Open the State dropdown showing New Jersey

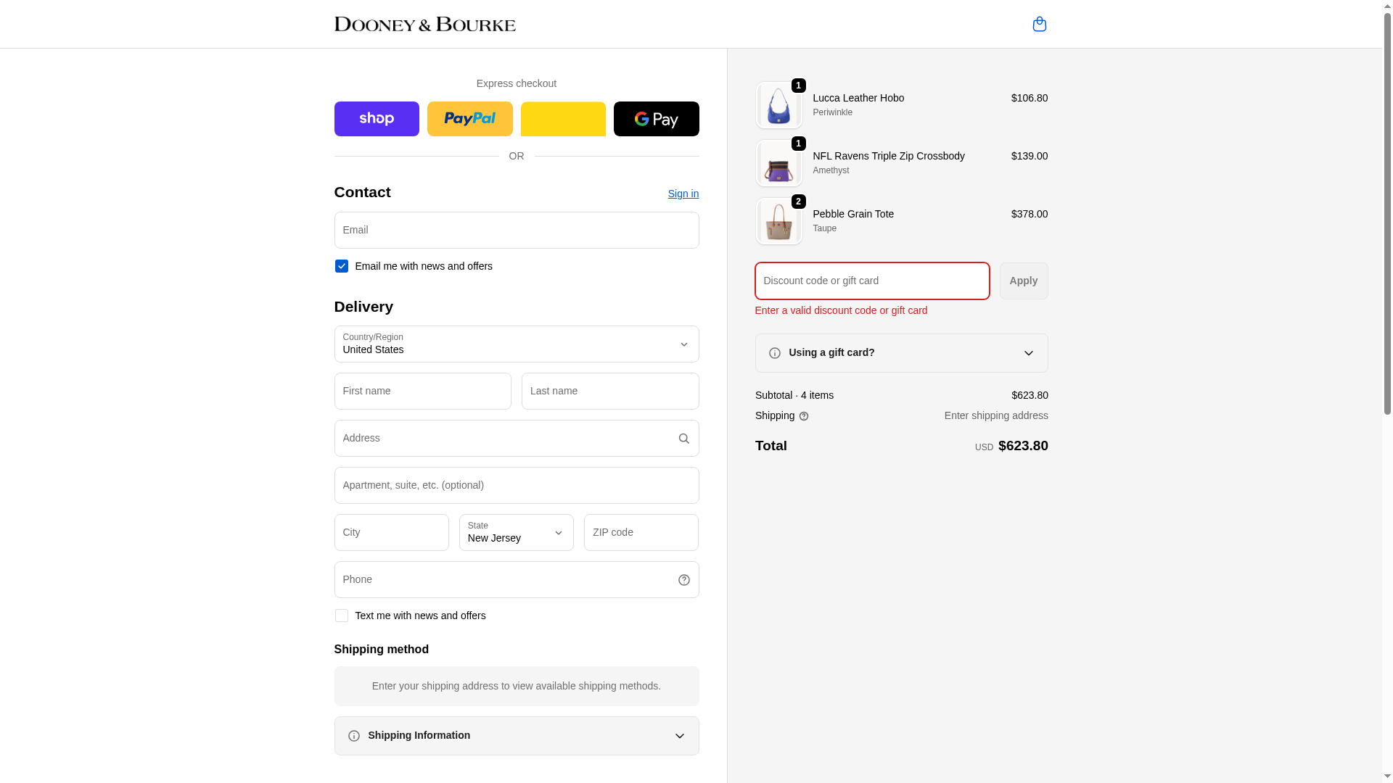tap(516, 532)
